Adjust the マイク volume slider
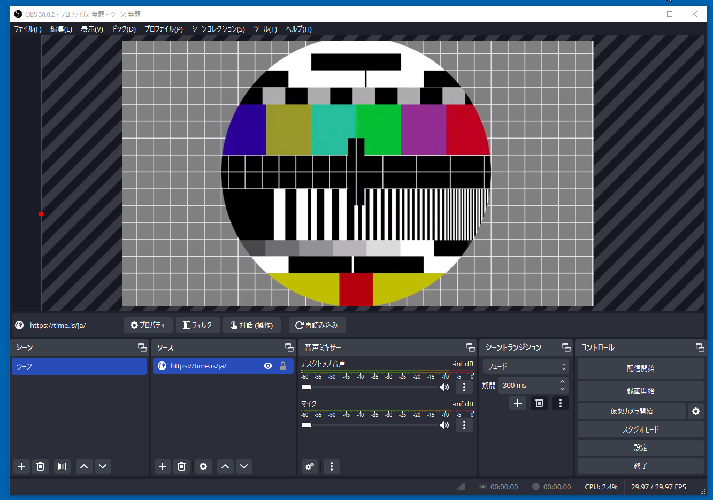Viewport: 713px width, 500px height. (306, 425)
